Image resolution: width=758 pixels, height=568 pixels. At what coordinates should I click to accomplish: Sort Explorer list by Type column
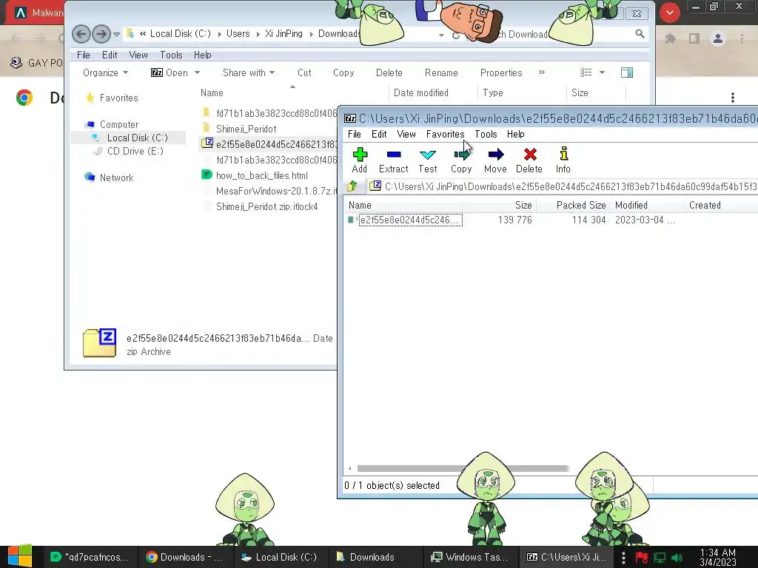492,92
